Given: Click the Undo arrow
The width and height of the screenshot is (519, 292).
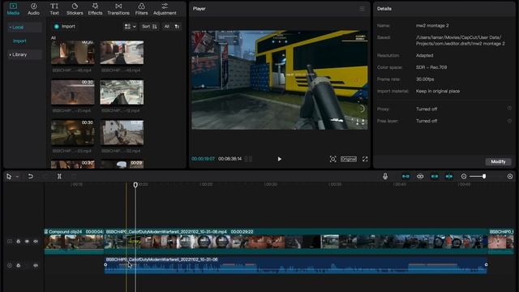Looking at the screenshot, I should point(31,177).
